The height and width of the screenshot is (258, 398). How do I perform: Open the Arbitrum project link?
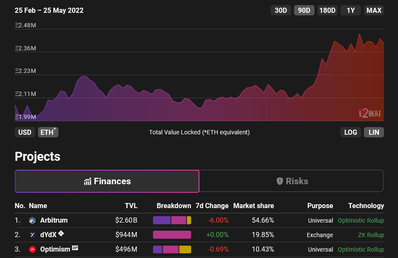coord(54,220)
